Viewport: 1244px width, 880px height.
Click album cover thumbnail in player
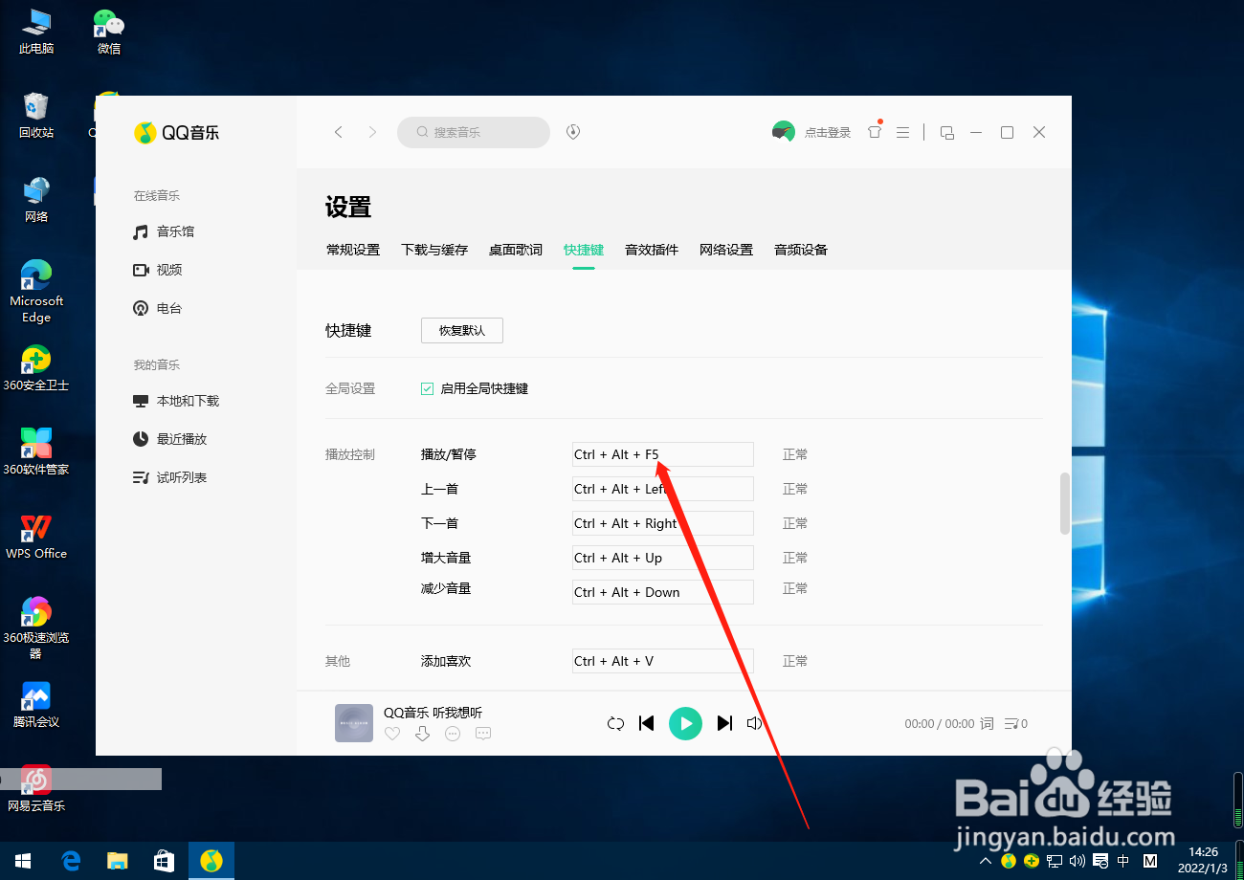354,723
